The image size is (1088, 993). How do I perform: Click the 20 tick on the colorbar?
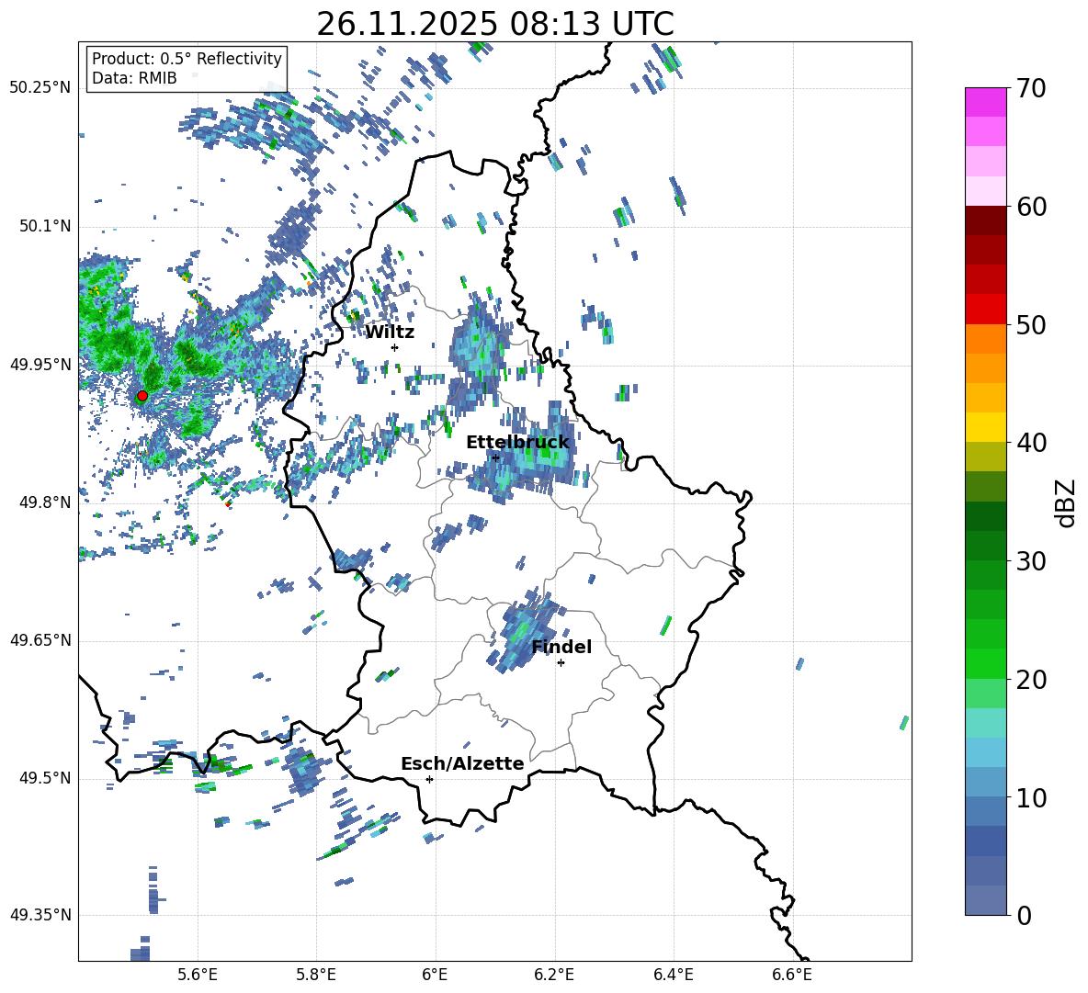(1031, 680)
